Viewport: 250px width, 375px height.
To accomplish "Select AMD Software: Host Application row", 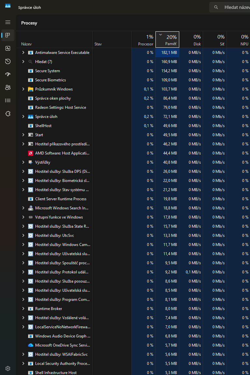I will pyautogui.click(x=133, y=153).
